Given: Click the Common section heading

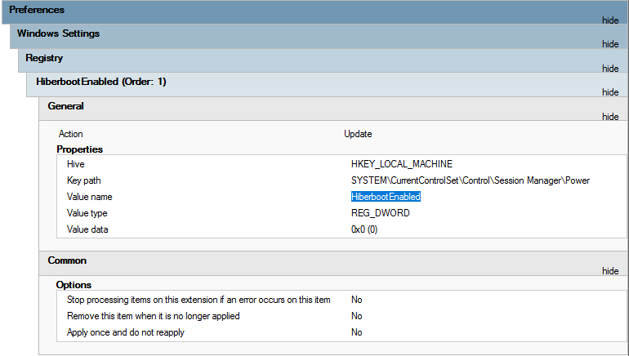Looking at the screenshot, I should (67, 260).
